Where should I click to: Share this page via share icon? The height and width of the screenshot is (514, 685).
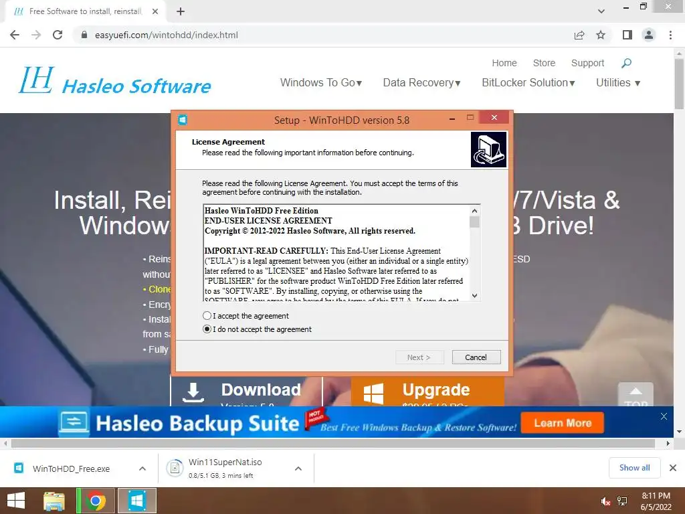(x=579, y=35)
